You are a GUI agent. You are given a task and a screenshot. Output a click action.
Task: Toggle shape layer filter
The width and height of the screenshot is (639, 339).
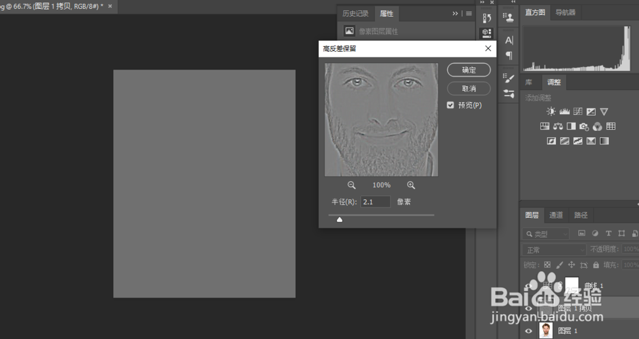[x=622, y=233]
